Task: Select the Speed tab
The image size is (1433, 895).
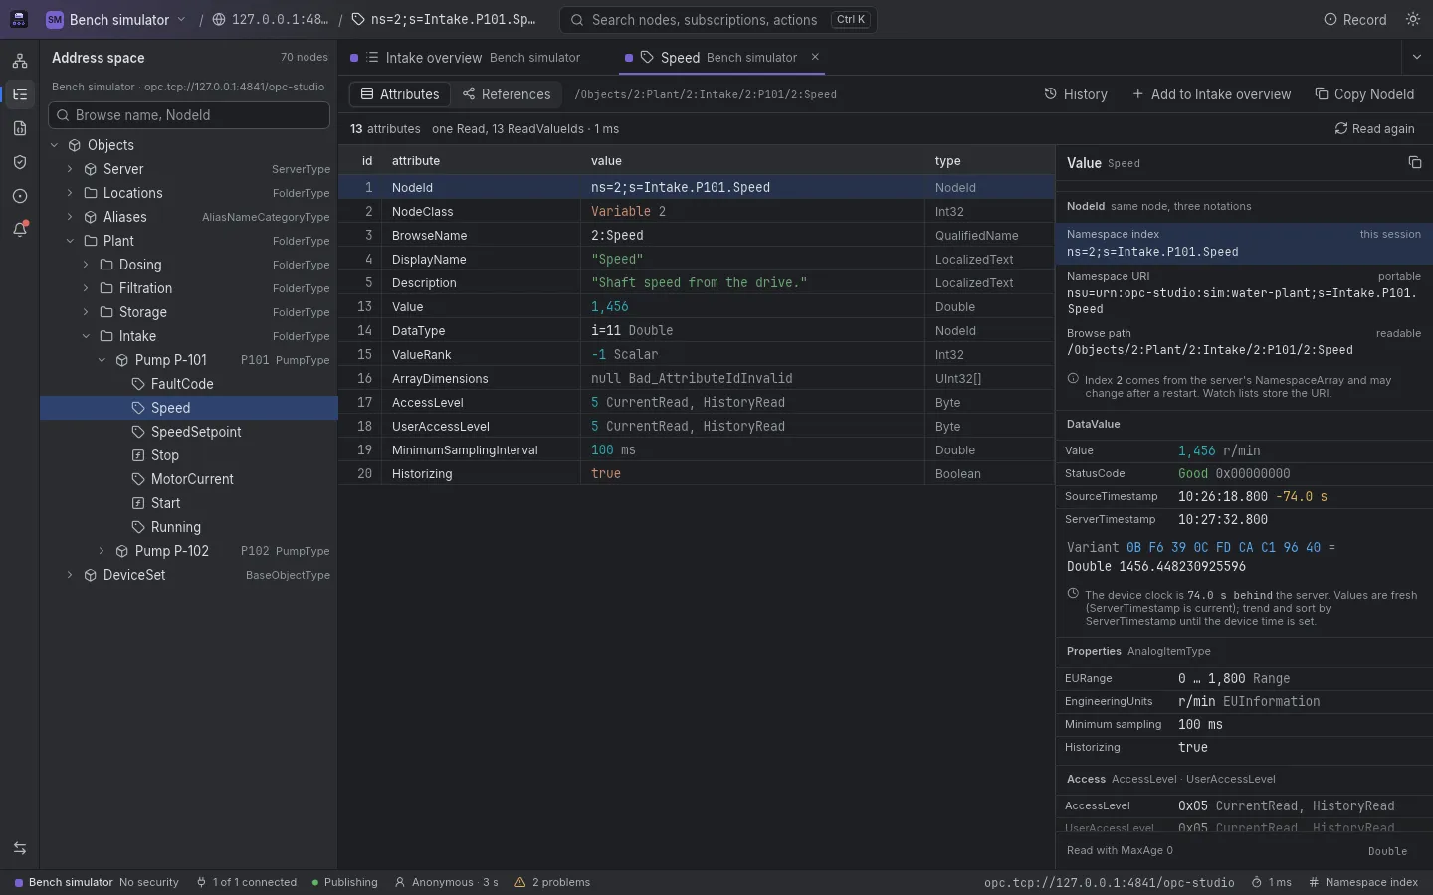Action: 719,58
